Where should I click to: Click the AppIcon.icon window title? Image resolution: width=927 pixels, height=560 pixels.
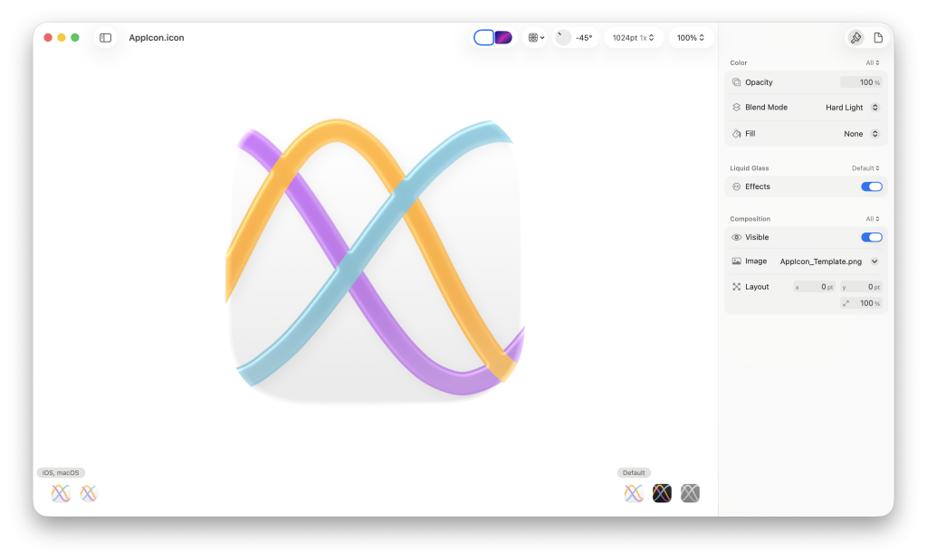pos(157,38)
